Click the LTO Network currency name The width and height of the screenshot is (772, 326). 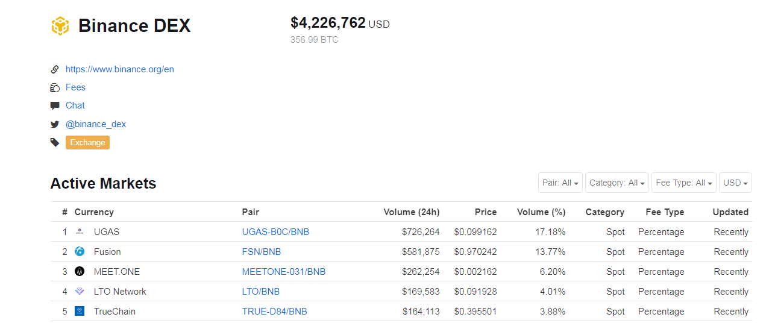[120, 292]
